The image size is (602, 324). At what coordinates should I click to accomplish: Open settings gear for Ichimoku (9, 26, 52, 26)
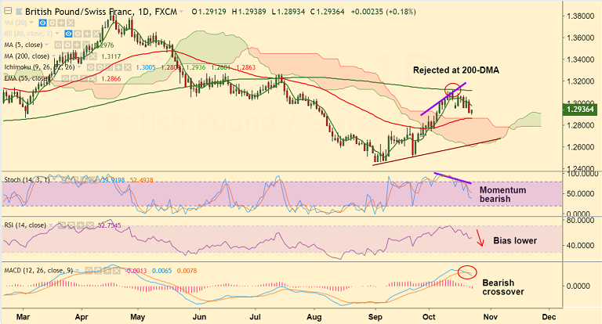pyautogui.click(x=100, y=67)
